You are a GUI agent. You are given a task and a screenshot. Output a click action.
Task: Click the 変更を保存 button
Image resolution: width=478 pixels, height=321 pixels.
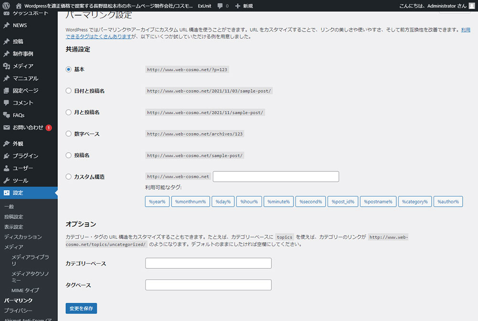click(x=81, y=309)
